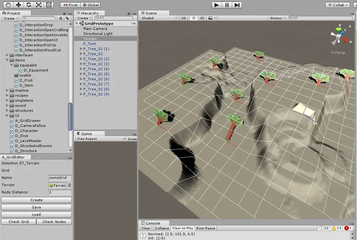This screenshot has height=240, width=357.
Task: Open Terrain object picker circle
Action: point(70,185)
